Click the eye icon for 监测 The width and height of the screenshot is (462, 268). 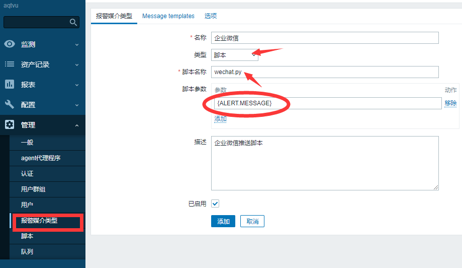(10, 44)
